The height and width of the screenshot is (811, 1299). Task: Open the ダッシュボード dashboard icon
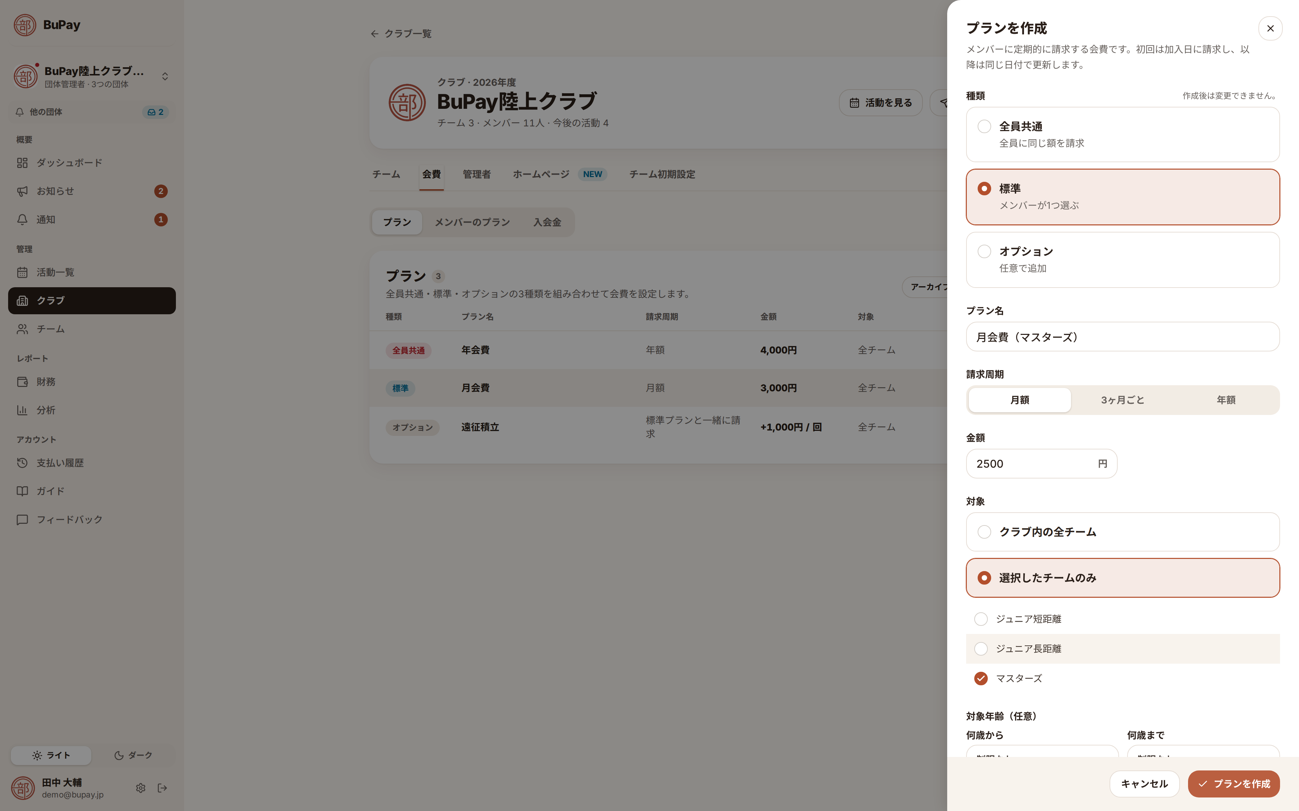pyautogui.click(x=22, y=163)
